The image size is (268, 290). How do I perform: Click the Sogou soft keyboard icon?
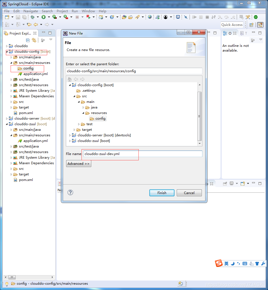tap(245, 264)
